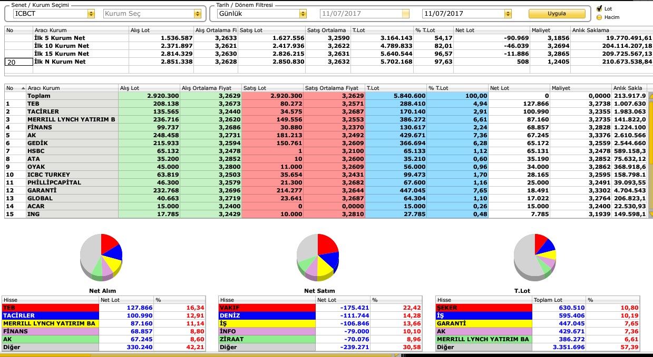Screen dimensions: 653x357
Task: Click green AK legend entry under Net Alım
Action: coord(51,340)
